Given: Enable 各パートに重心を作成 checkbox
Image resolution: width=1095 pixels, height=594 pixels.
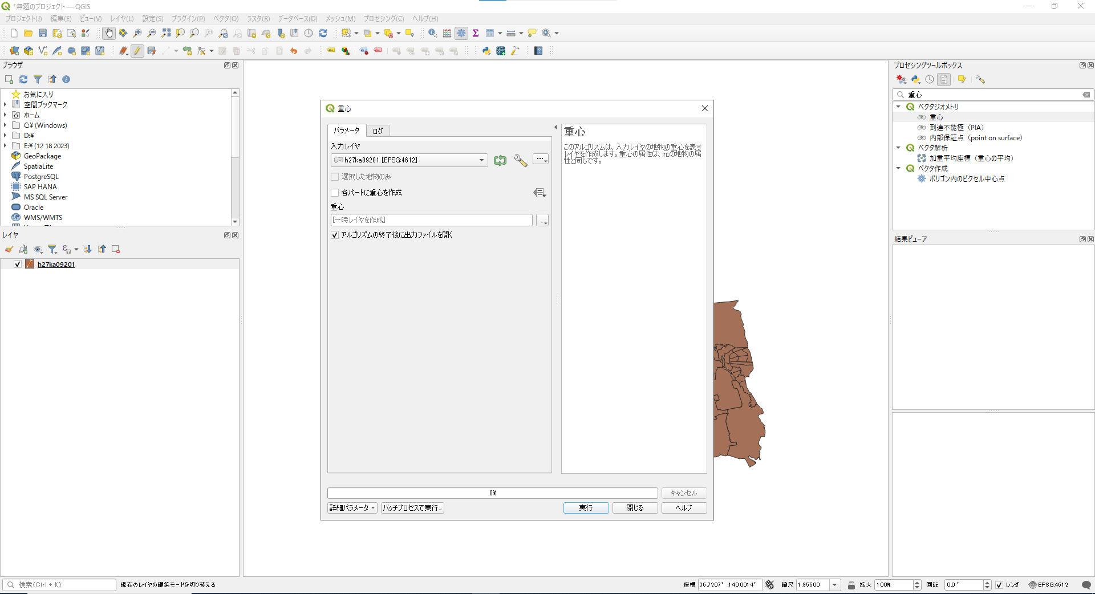Looking at the screenshot, I should [335, 193].
